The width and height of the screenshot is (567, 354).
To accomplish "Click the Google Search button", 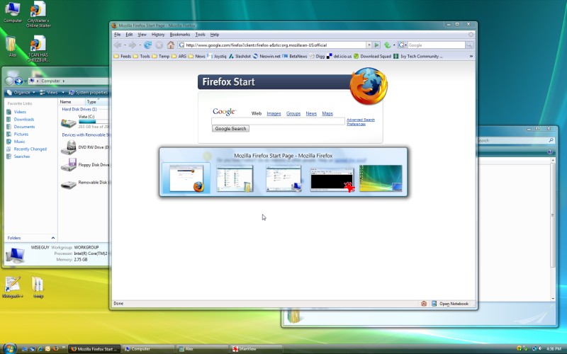I will (231, 129).
